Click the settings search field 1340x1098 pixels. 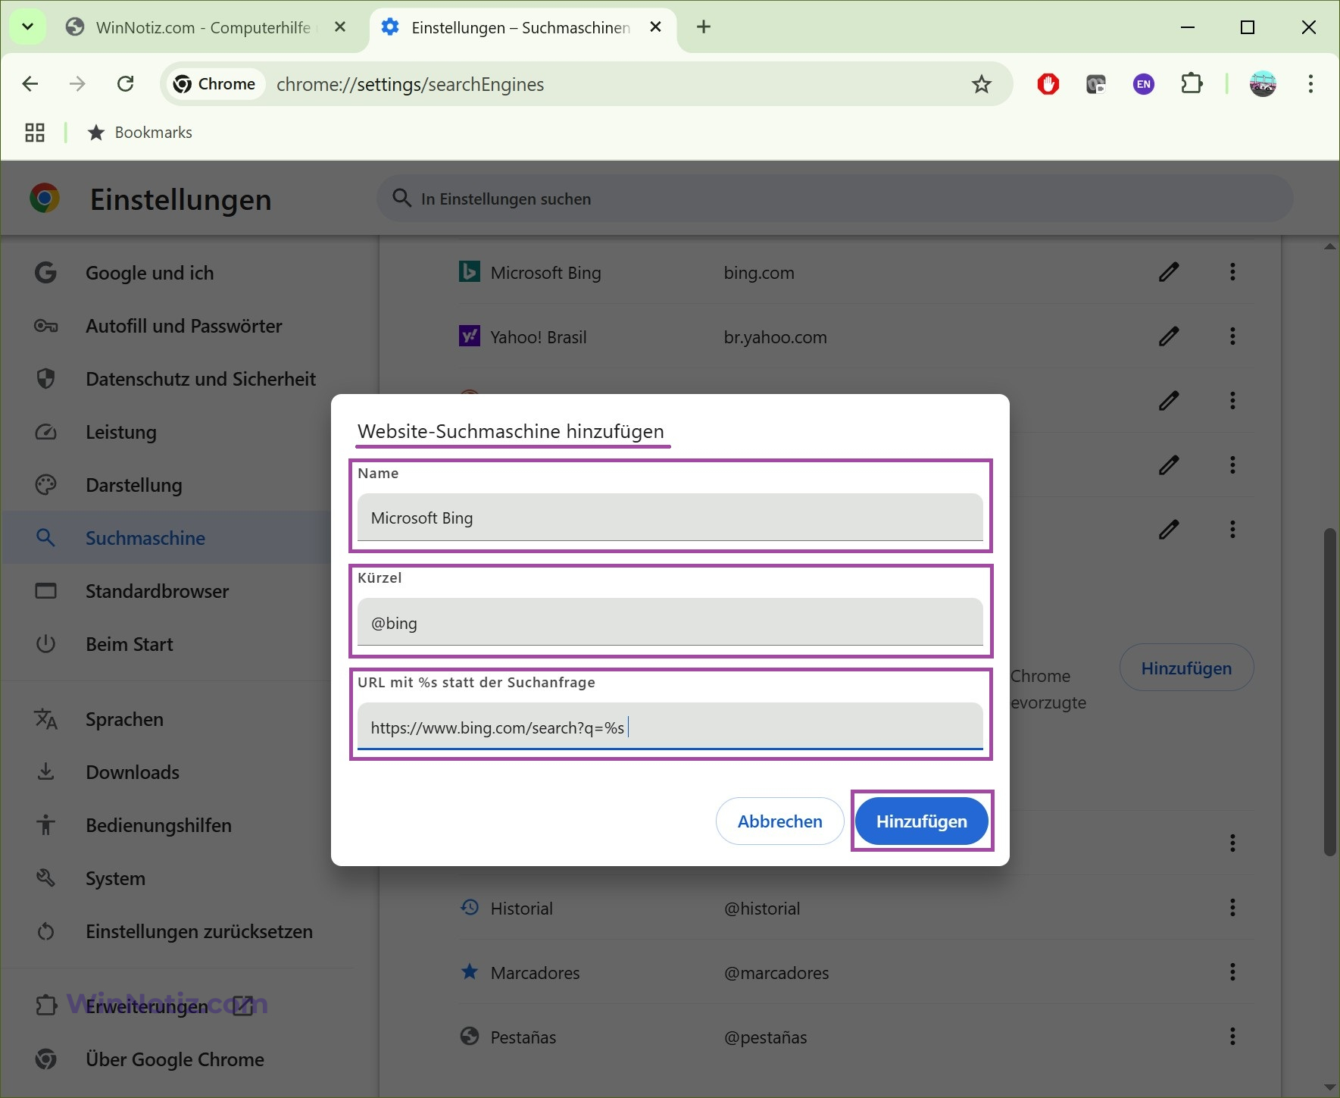coord(835,199)
